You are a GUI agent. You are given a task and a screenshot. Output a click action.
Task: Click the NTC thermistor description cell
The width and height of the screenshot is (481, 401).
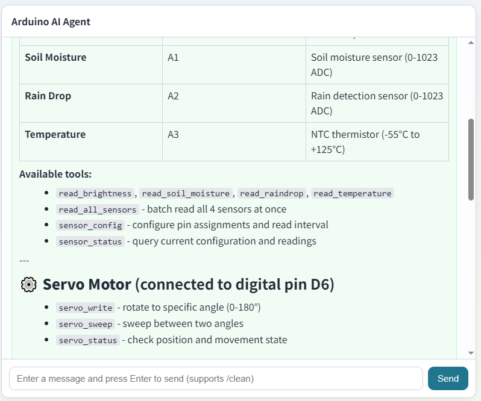point(377,142)
